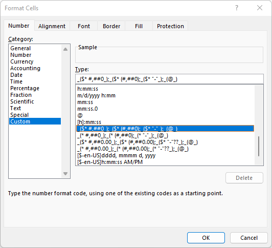Image resolution: width=272 pixels, height=248 pixels.
Task: Click the Type list scrollbar thumb
Action: [x=259, y=147]
